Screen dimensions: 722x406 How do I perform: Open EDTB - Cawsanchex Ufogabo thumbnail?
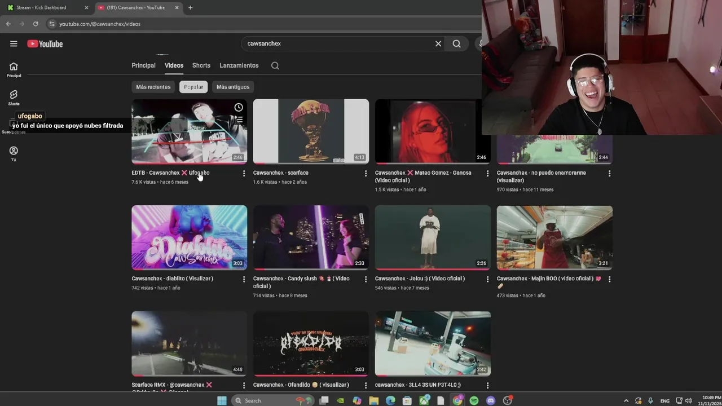pos(189,131)
